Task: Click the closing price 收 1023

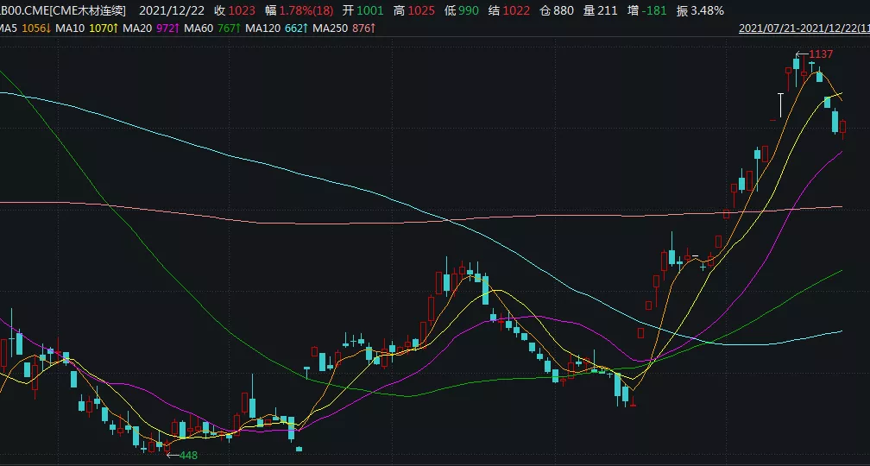Action: coord(235,10)
